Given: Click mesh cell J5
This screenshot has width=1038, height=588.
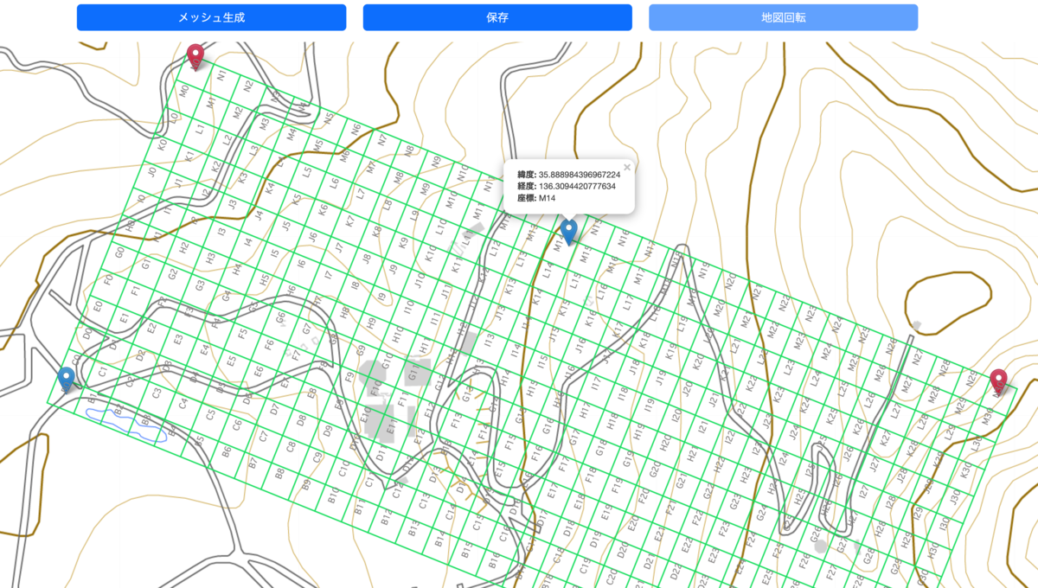Looking at the screenshot, I should pos(285,225).
